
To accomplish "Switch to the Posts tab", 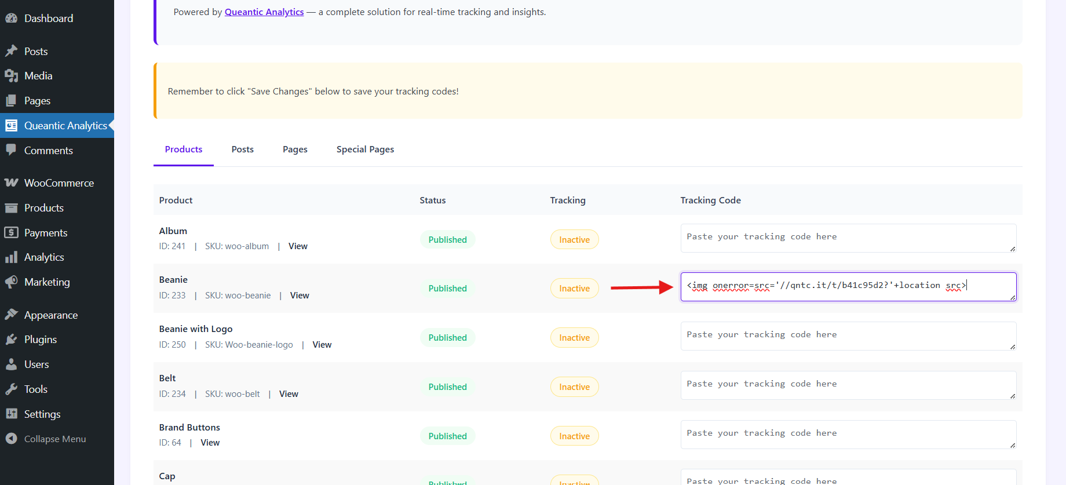I will 243,149.
